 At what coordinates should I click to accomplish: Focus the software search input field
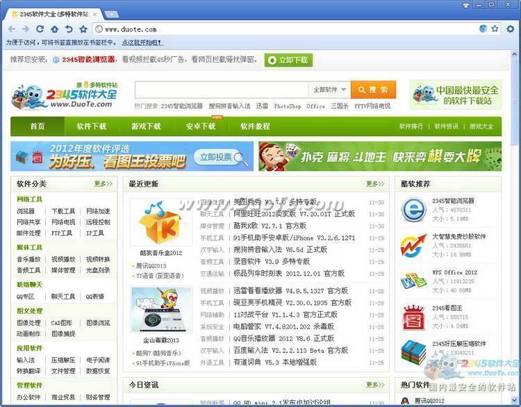pos(222,90)
